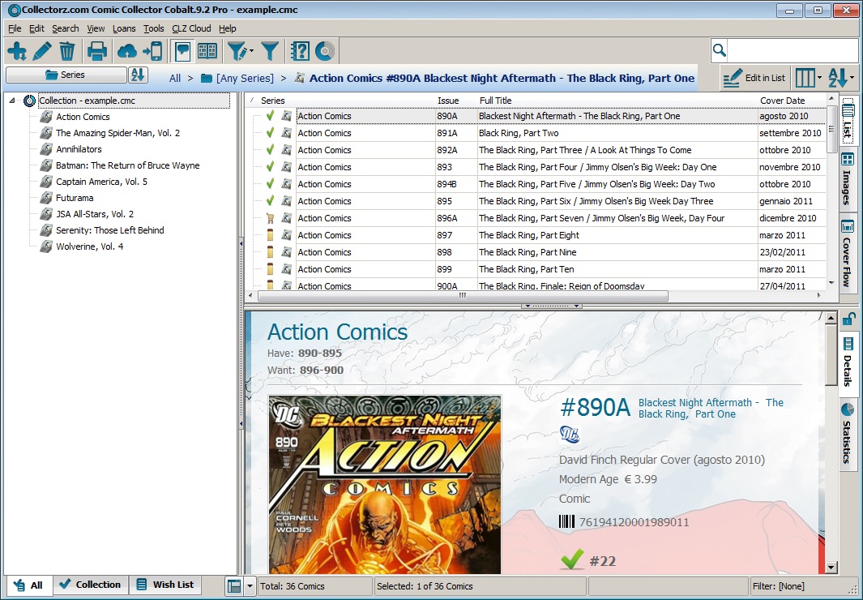Click the JSA All-Stars, Vol. 2 folder icon
This screenshot has height=600, width=863.
(46, 214)
